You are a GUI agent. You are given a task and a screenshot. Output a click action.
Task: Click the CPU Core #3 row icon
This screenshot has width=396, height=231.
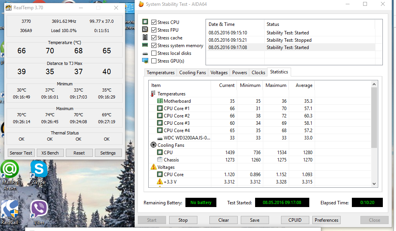coord(160,123)
